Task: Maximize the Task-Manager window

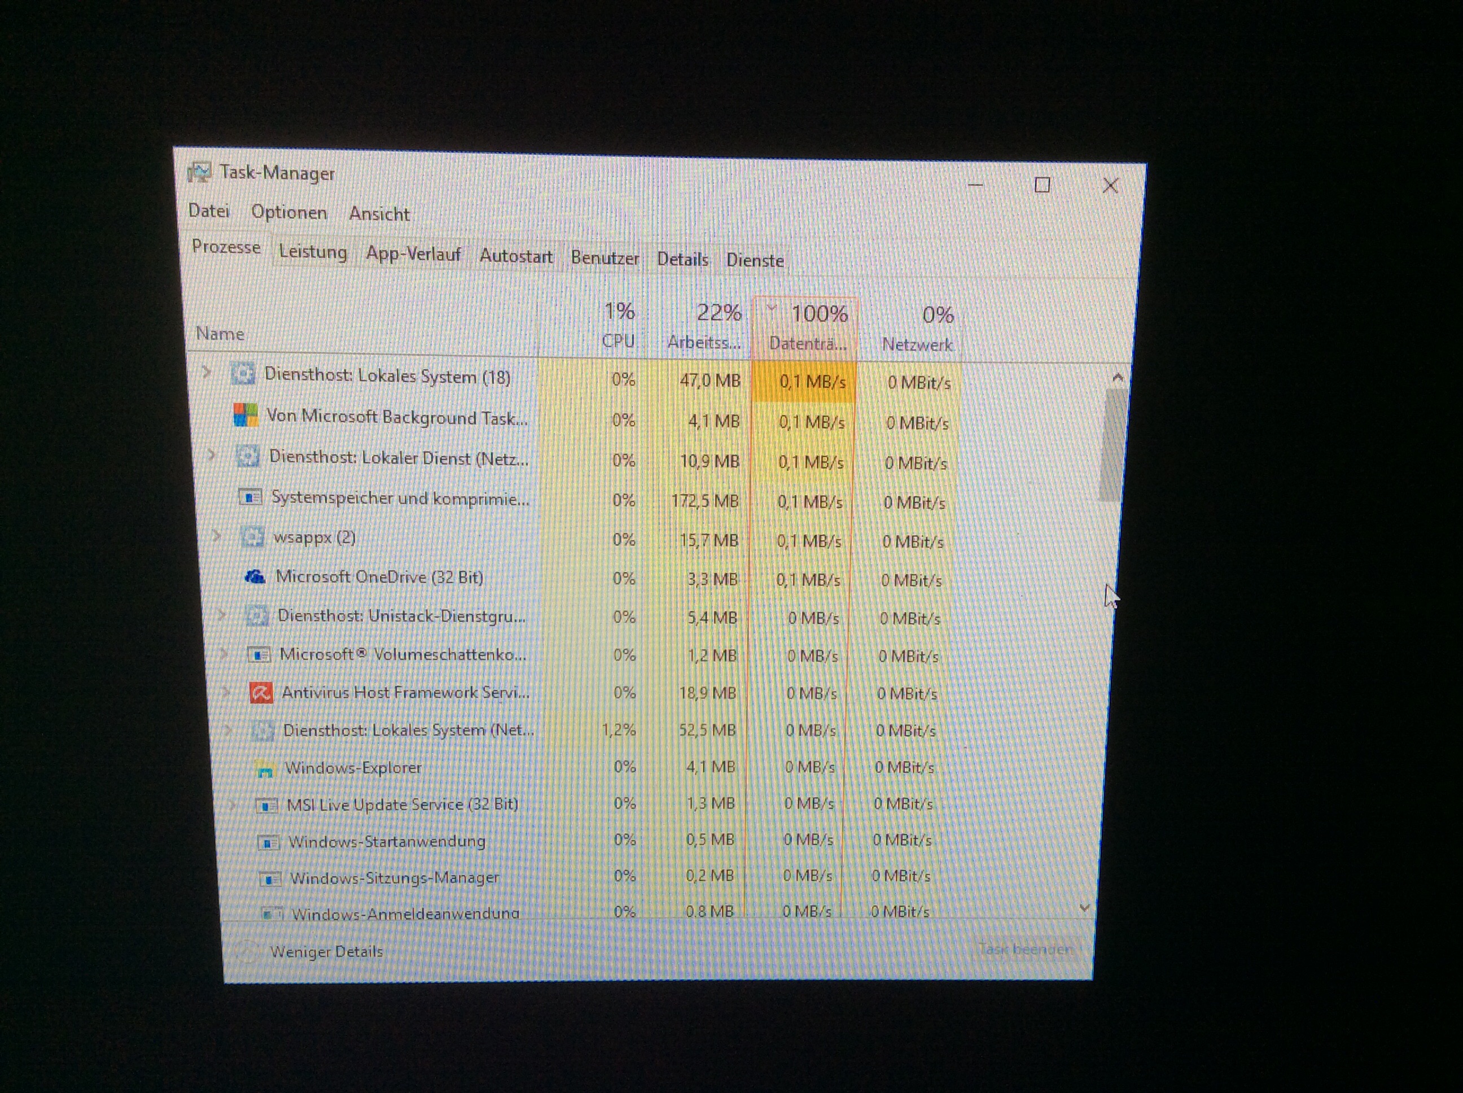Action: point(1043,185)
